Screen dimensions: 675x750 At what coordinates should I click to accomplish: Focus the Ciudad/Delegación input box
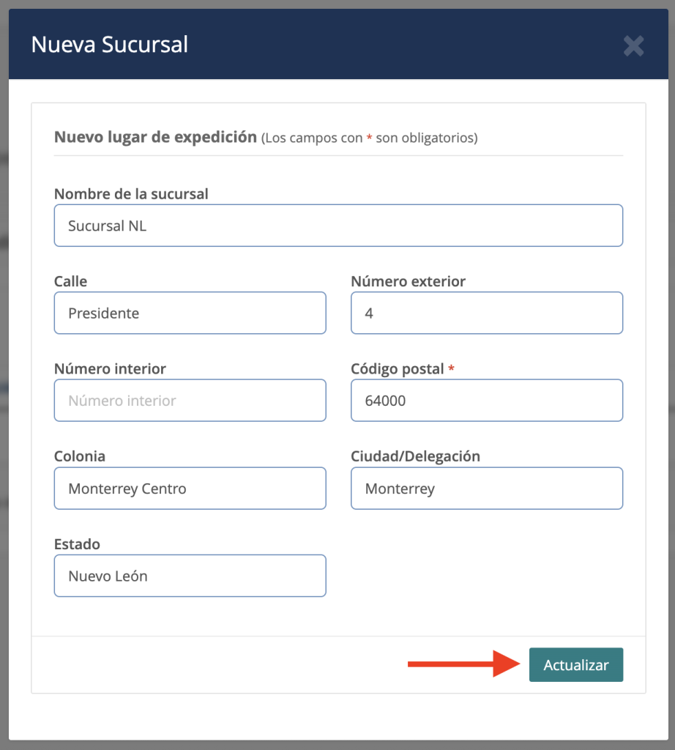pyautogui.click(x=487, y=489)
